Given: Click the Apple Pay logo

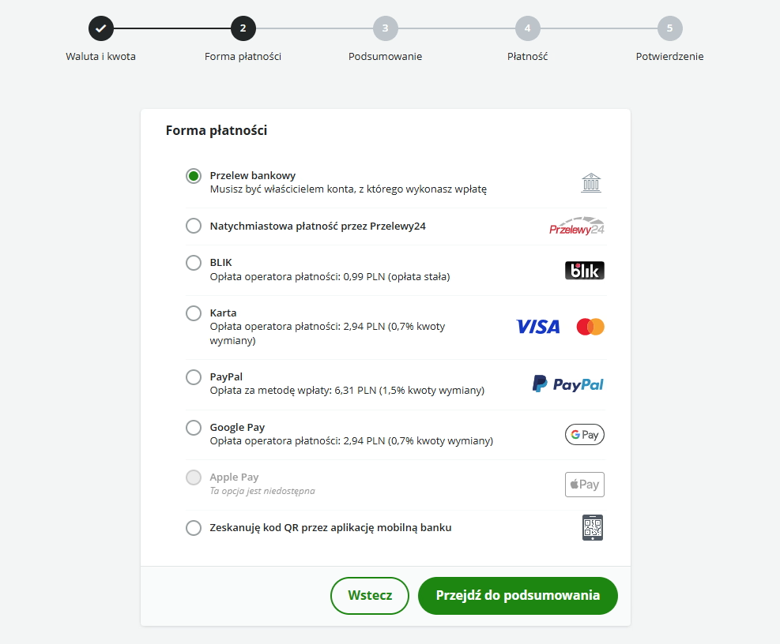Looking at the screenshot, I should (x=585, y=485).
